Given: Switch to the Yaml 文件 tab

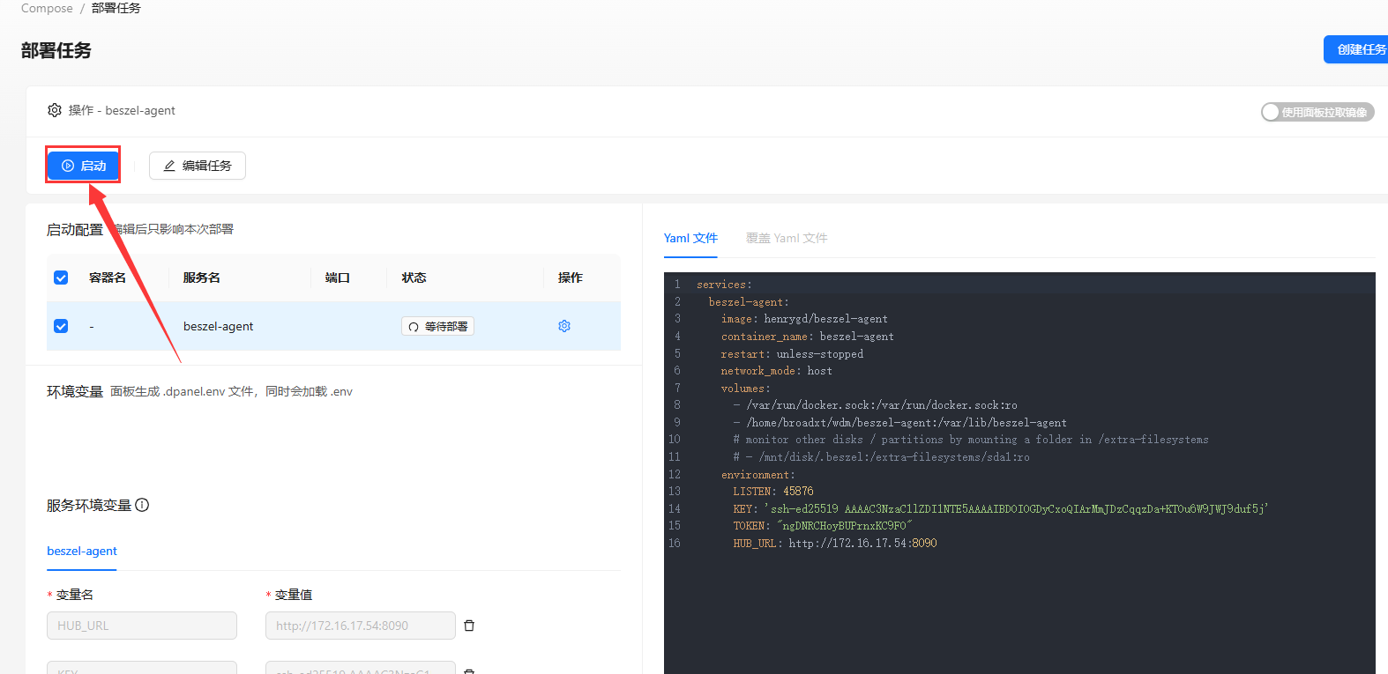Looking at the screenshot, I should pos(690,238).
